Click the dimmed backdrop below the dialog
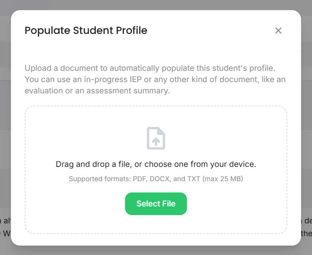Viewport: 312px width, 255px height. (x=156, y=250)
